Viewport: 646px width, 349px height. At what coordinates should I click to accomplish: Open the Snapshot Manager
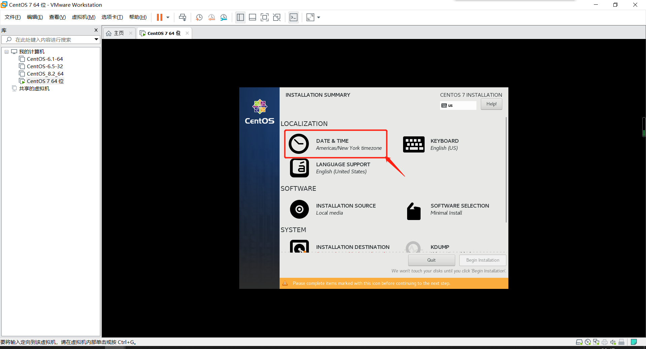point(224,17)
